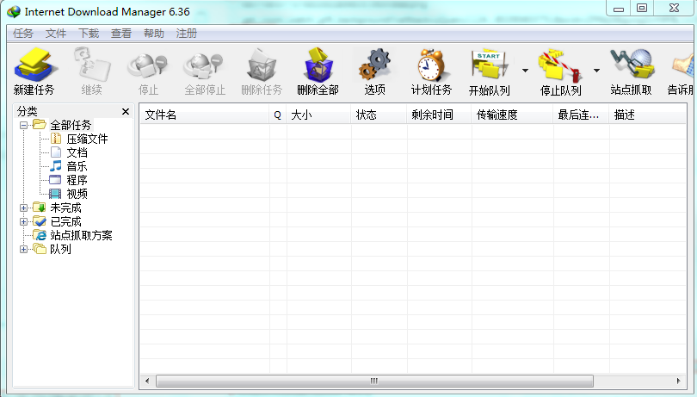Viewport: 697px width, 397px height.
Task: Collapse the 全部任务 tree node
Action: click(23, 125)
